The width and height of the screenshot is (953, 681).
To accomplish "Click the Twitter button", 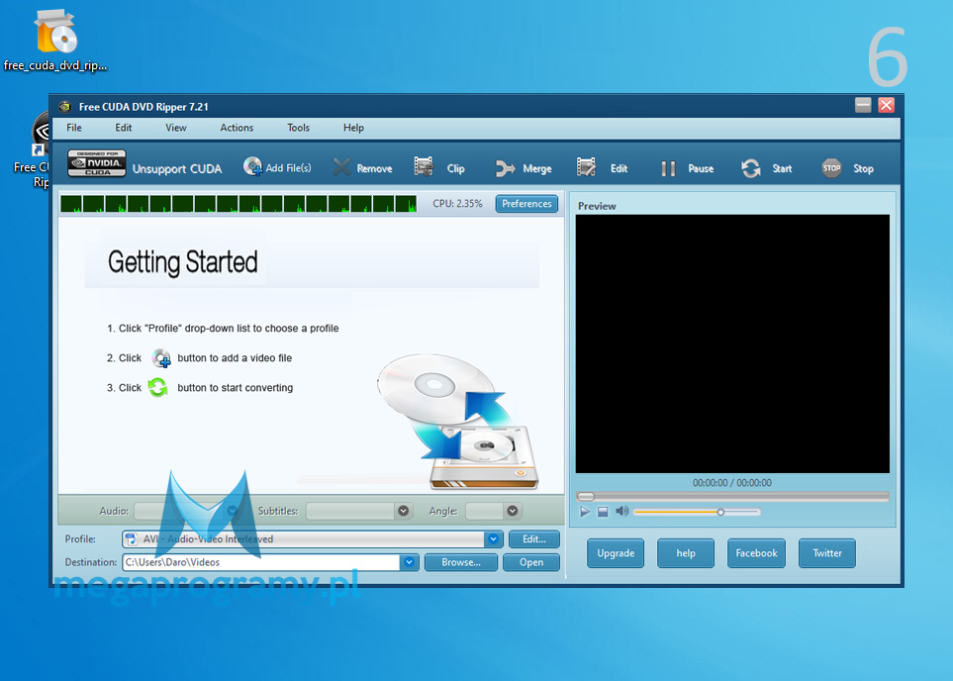I will tap(827, 553).
